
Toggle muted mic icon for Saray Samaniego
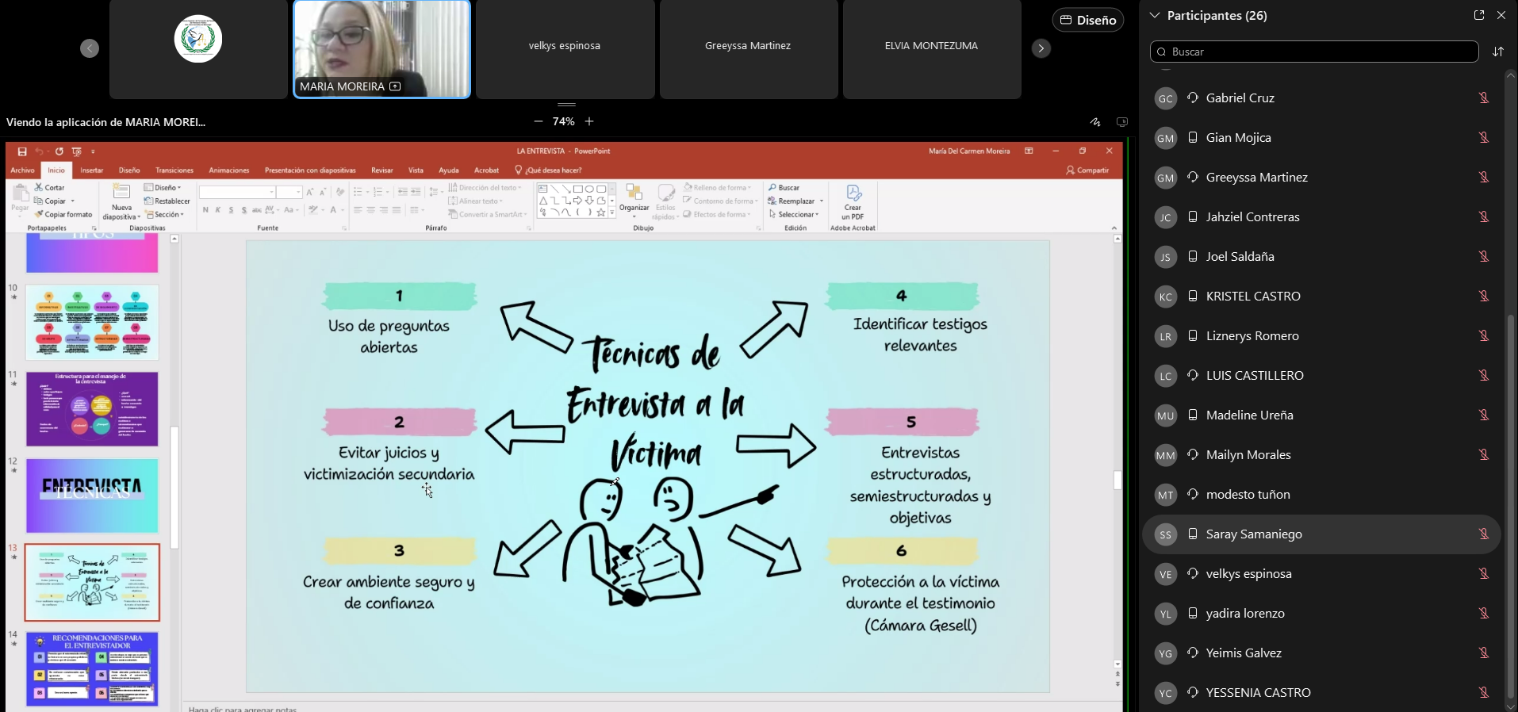[x=1483, y=534]
